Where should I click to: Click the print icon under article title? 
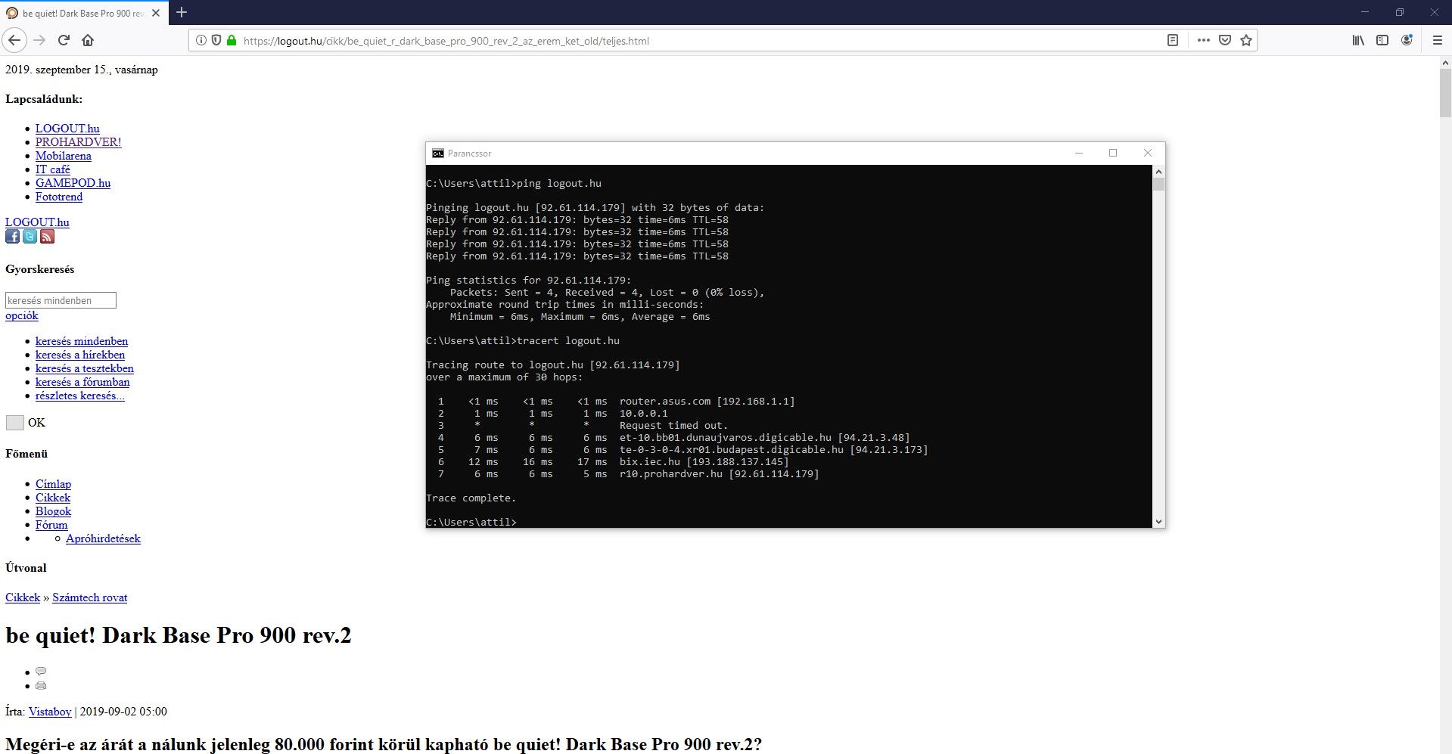pos(41,685)
